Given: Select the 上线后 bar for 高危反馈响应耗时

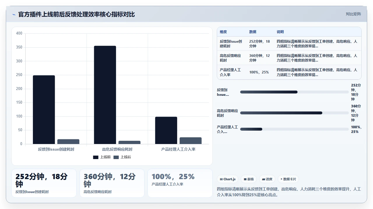Looking at the screenshot, I should pyautogui.click(x=129, y=143).
